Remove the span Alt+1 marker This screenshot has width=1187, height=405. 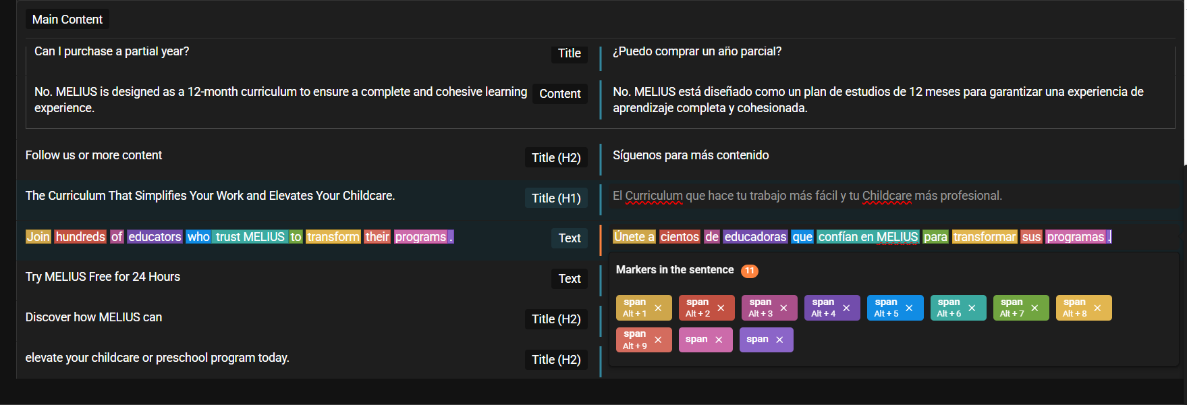(658, 308)
